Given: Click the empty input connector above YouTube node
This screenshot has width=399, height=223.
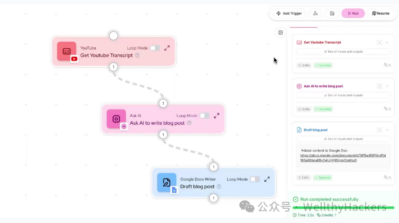Looking at the screenshot, I should pyautogui.click(x=113, y=36).
